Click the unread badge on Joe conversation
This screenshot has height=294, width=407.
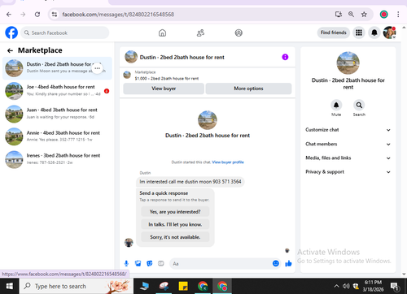[107, 91]
